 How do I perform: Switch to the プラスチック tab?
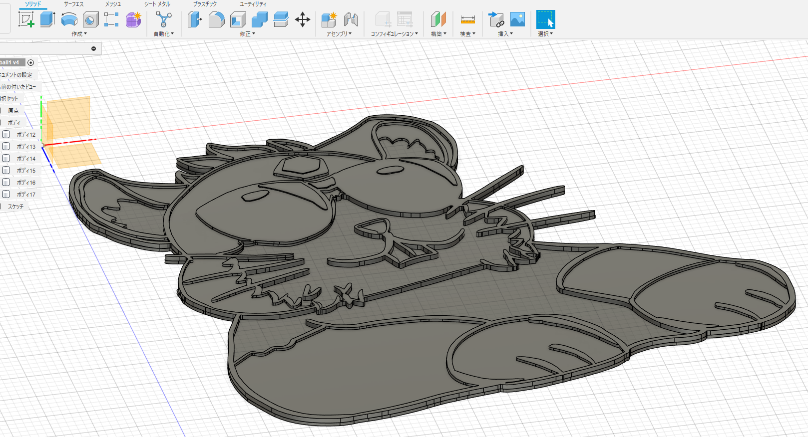coord(205,4)
